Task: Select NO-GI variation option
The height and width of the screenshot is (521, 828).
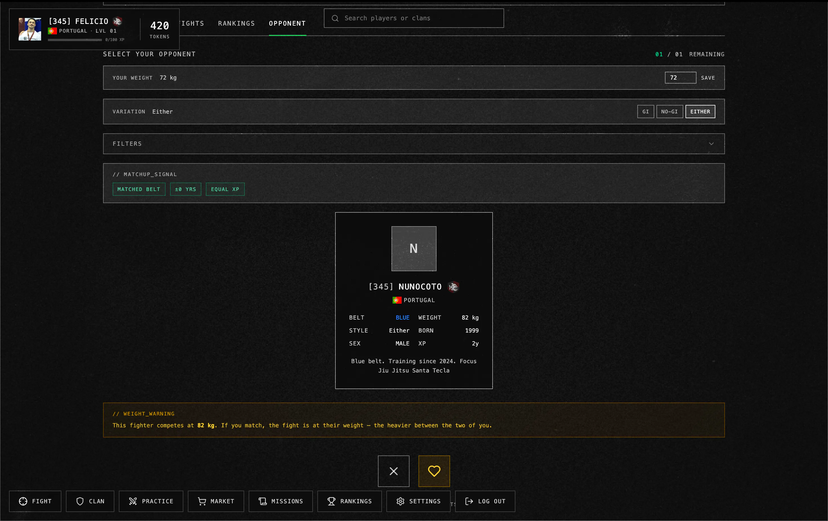Action: pyautogui.click(x=669, y=112)
